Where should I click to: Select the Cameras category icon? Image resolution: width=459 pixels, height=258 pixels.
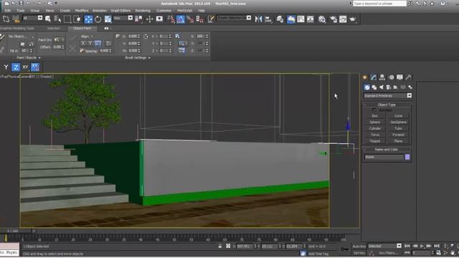(x=389, y=87)
